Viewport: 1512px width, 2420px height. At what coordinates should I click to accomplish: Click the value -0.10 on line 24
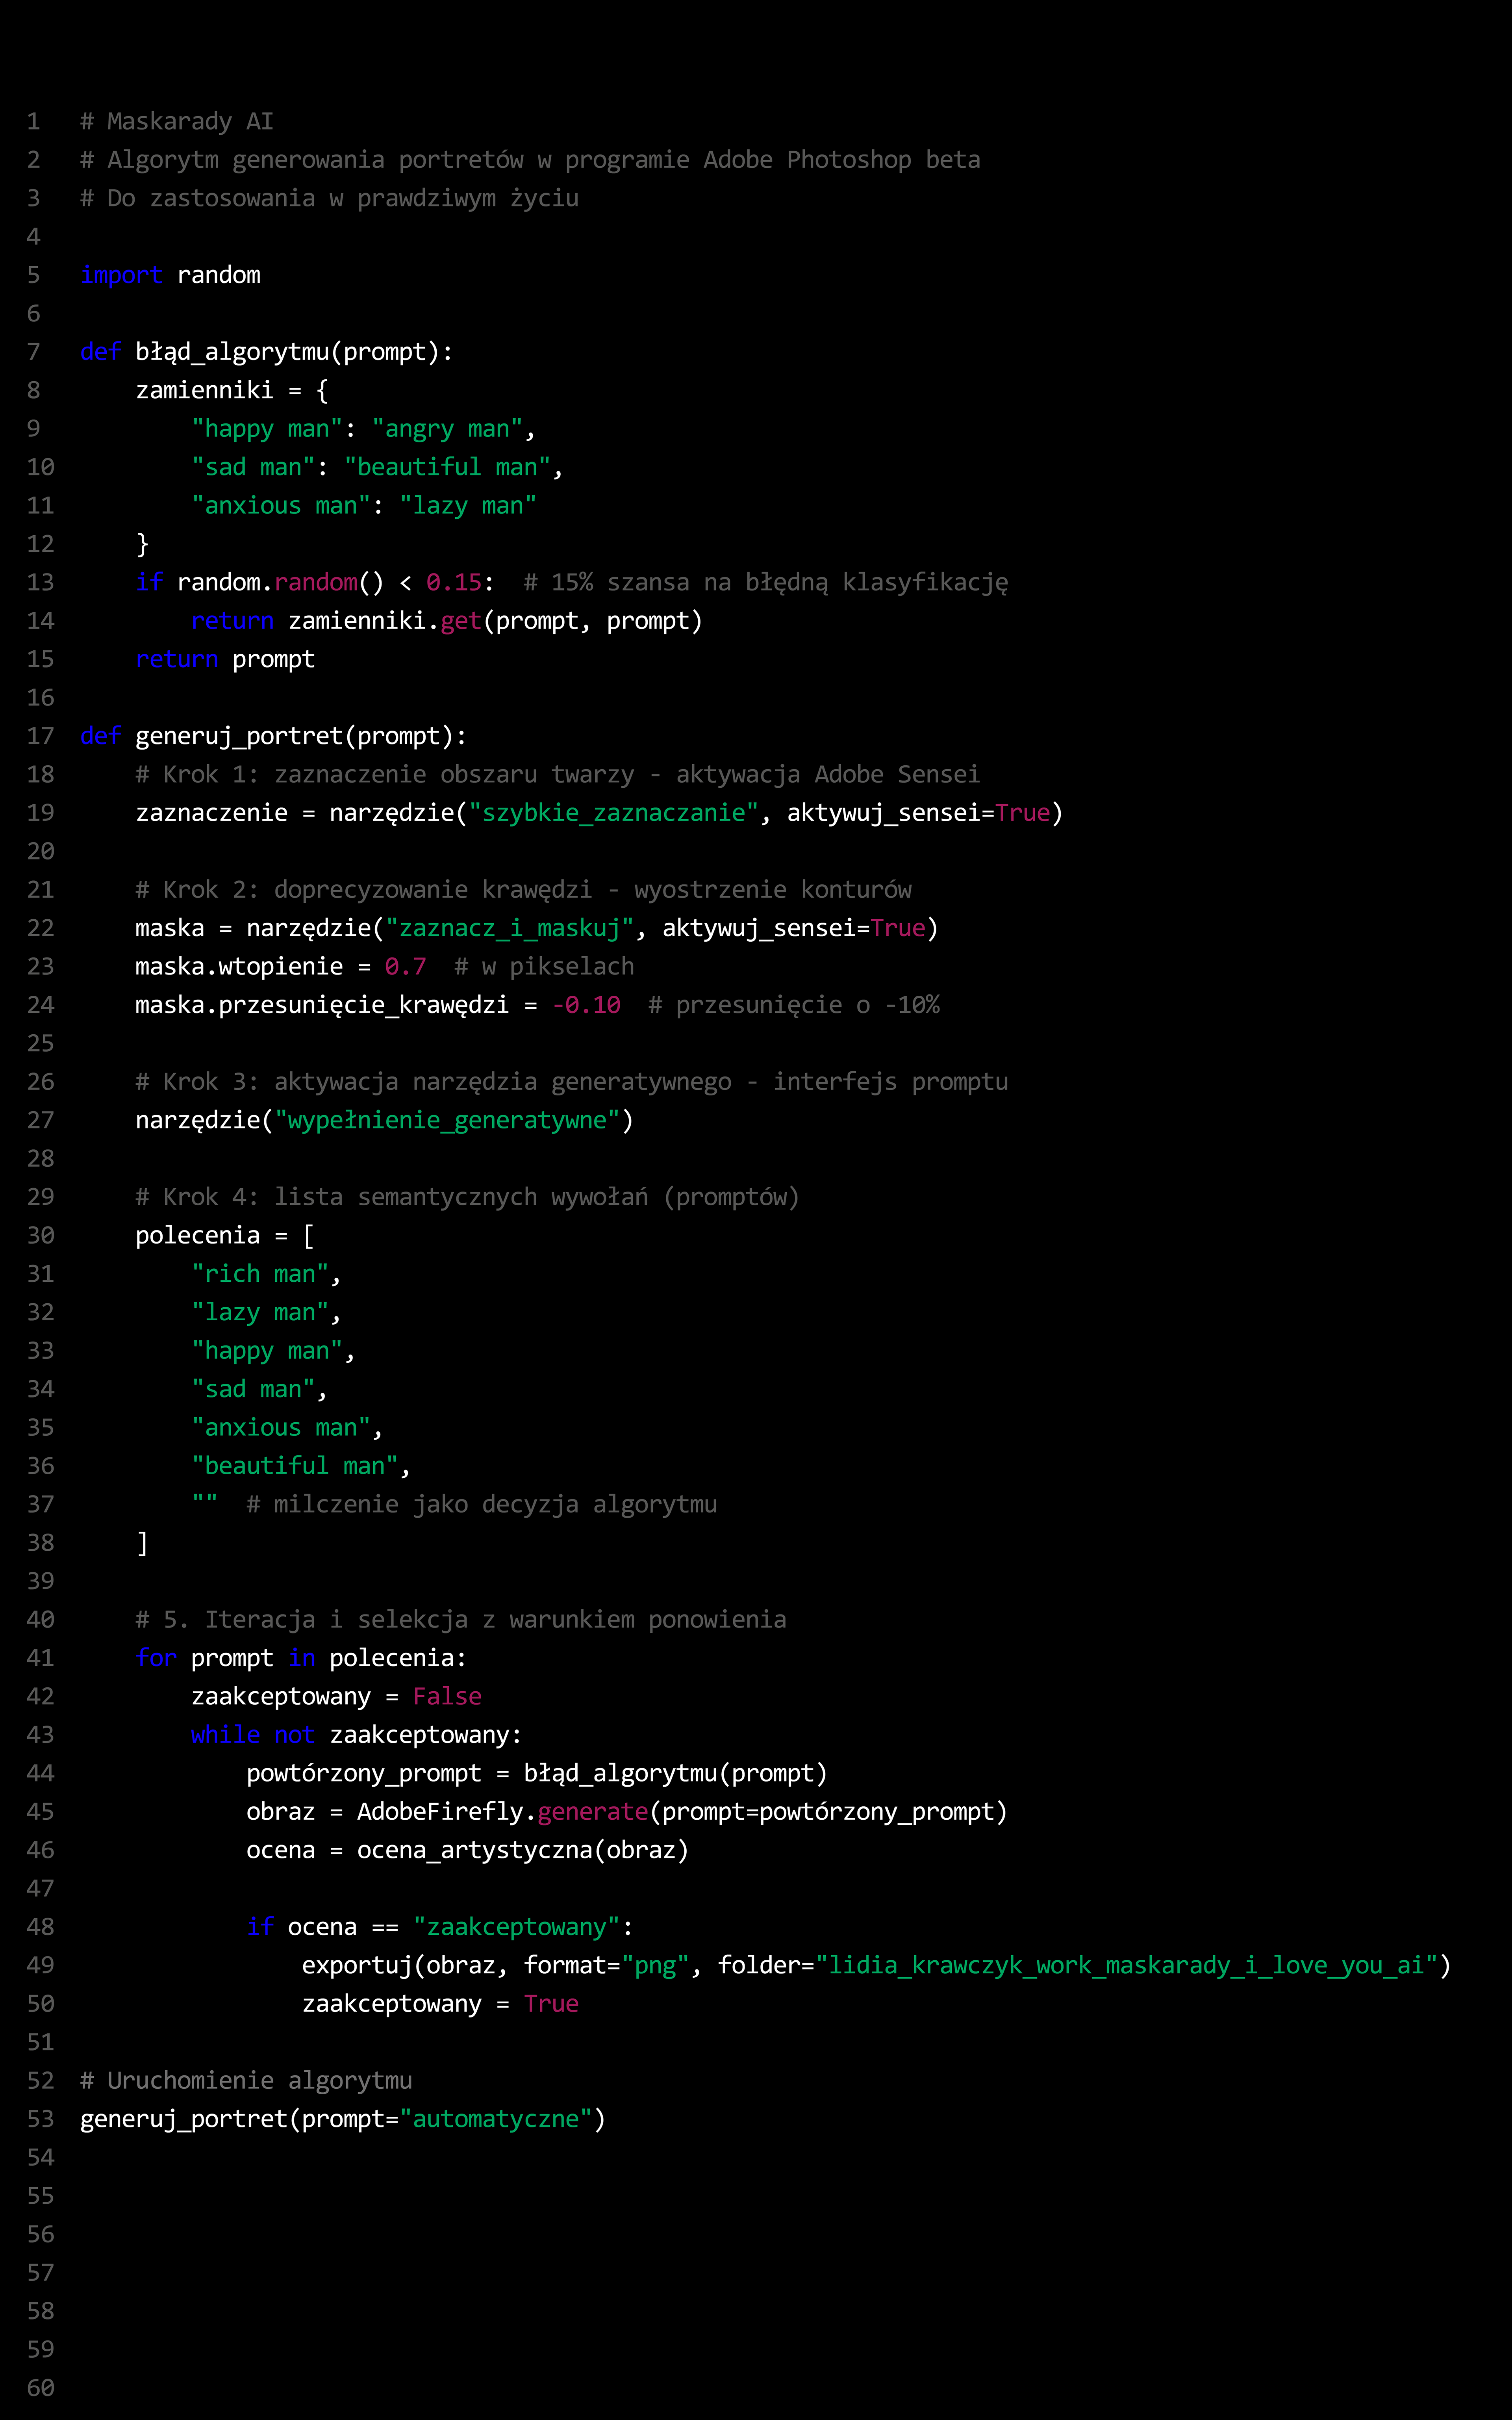click(x=586, y=1005)
